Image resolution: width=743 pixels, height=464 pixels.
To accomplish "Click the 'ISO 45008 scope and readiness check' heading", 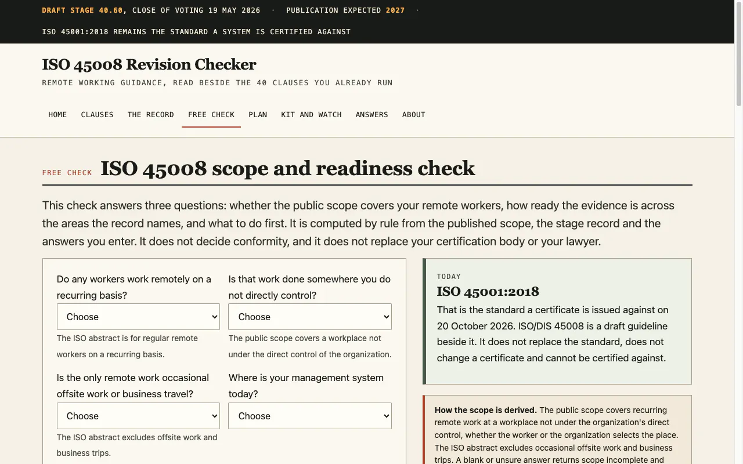I will tap(288, 168).
